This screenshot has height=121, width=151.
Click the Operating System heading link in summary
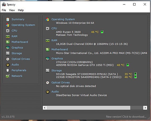(x=63, y=19)
